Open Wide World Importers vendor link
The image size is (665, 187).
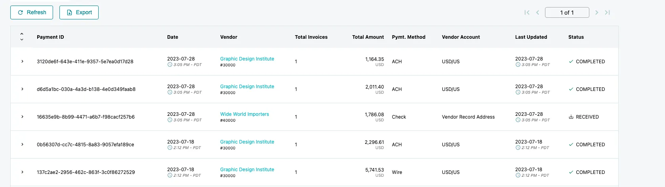244,114
